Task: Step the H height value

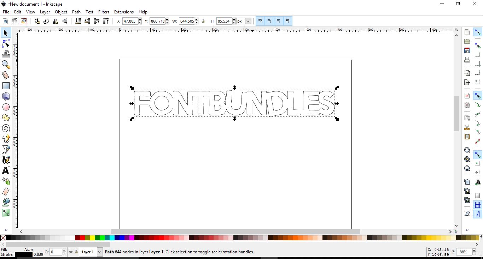Action: [x=234, y=21]
